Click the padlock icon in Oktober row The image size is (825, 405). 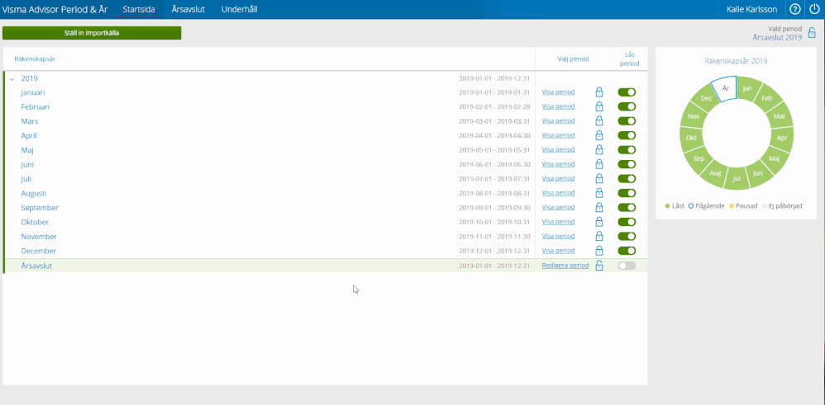coord(599,222)
